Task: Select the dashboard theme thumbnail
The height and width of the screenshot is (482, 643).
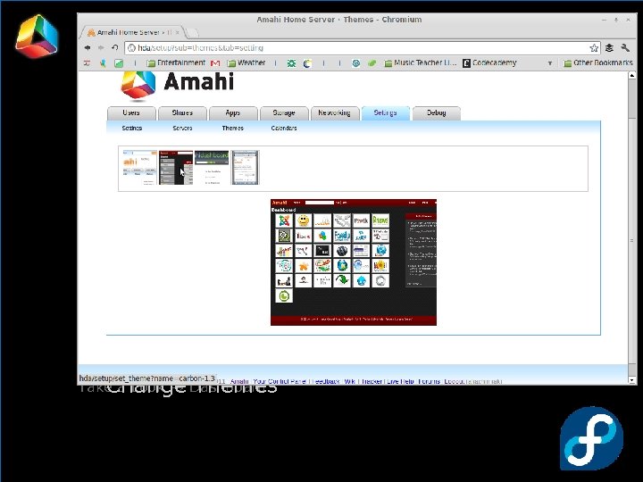Action: tap(212, 168)
